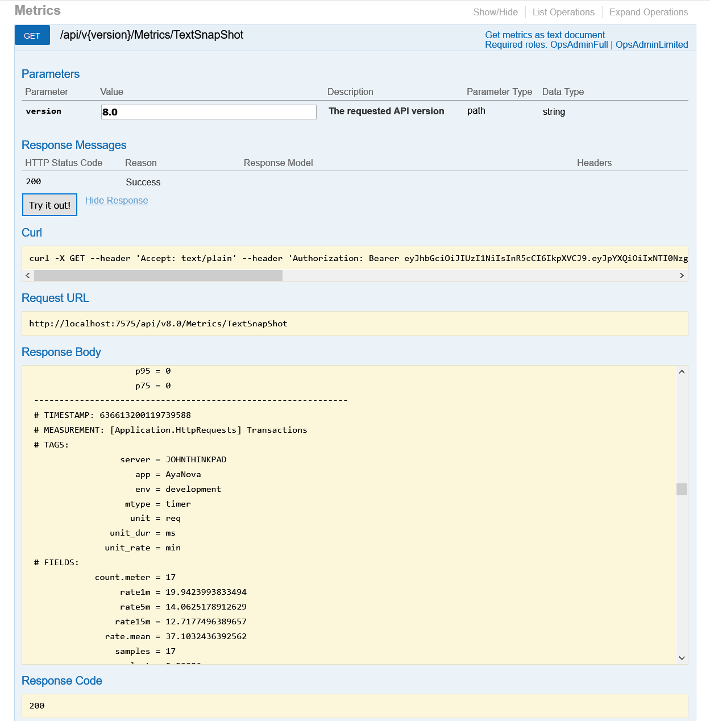Click the TIMESTAMP line in the response

(x=113, y=415)
